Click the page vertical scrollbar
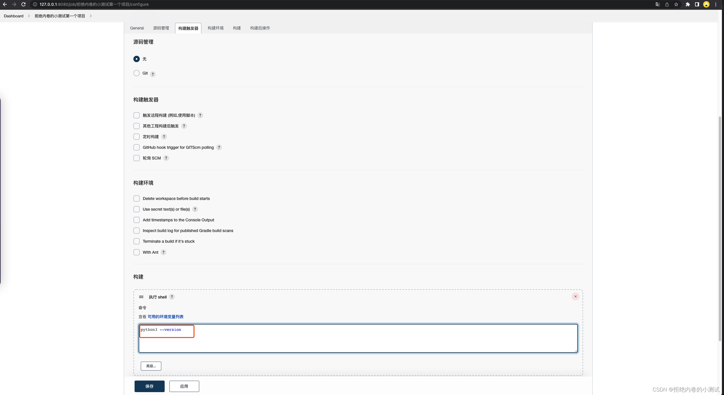The height and width of the screenshot is (395, 724). coord(720,228)
